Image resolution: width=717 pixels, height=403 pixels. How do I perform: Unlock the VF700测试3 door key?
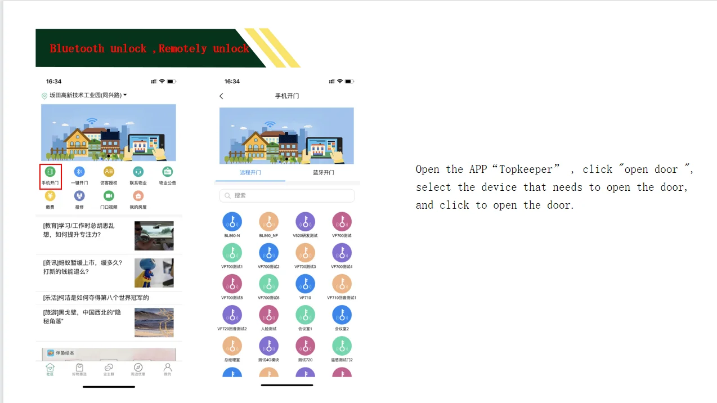click(x=305, y=253)
